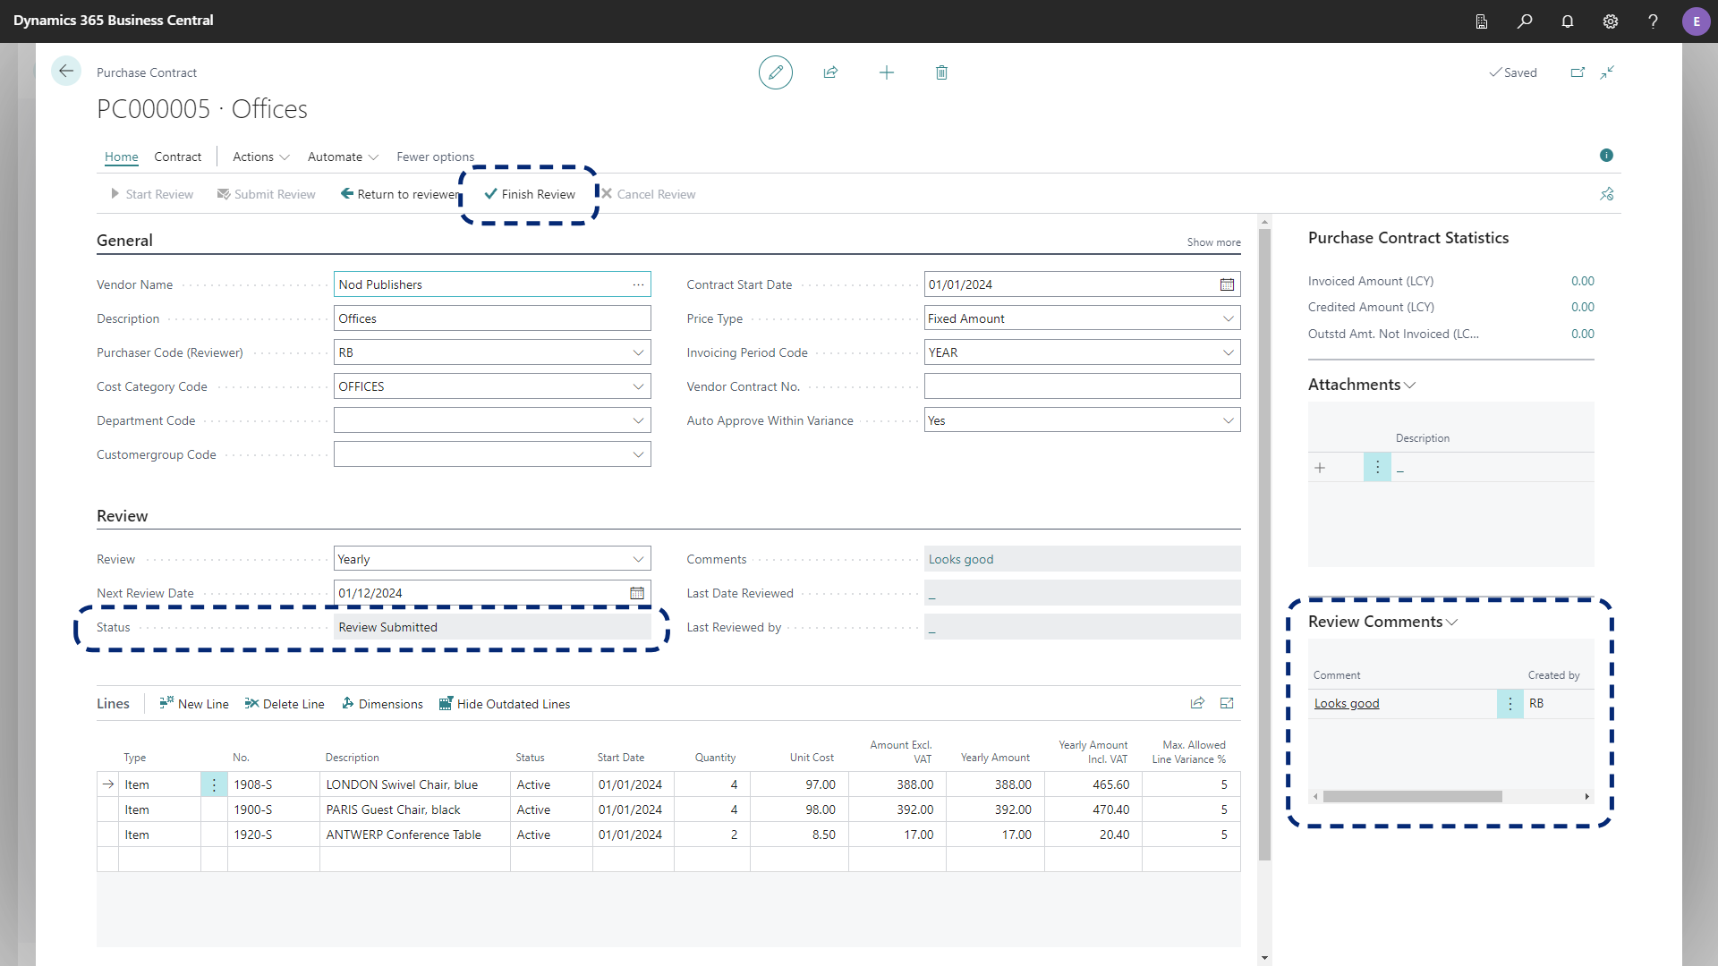1718x966 pixels.
Task: Click the Add new attachment plus button
Action: tap(1319, 467)
